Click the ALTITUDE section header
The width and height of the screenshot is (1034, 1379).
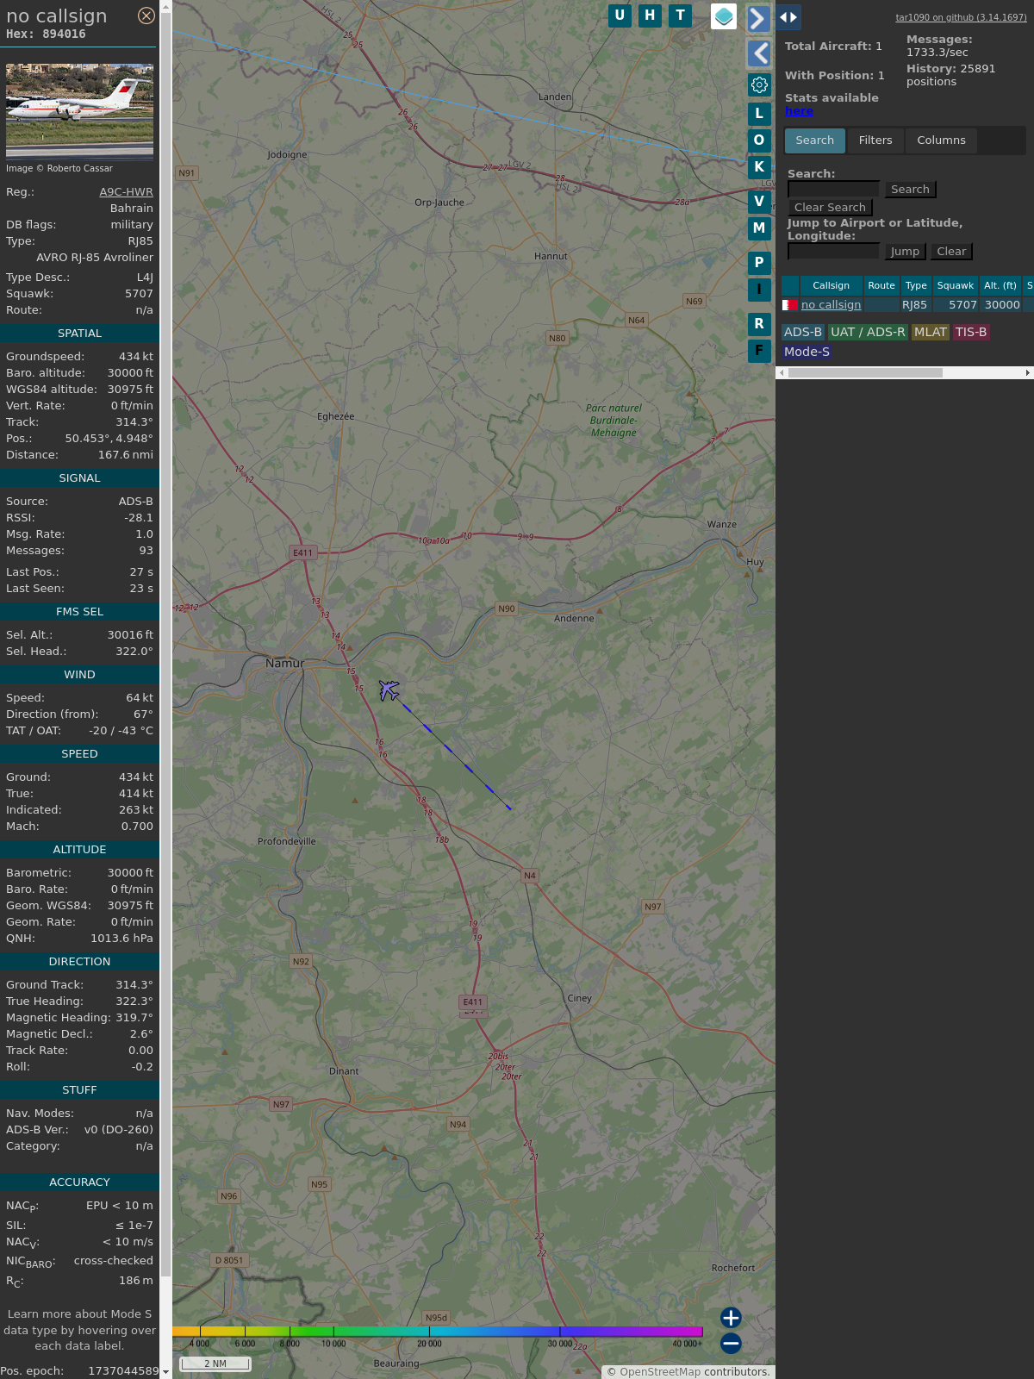pos(79,850)
